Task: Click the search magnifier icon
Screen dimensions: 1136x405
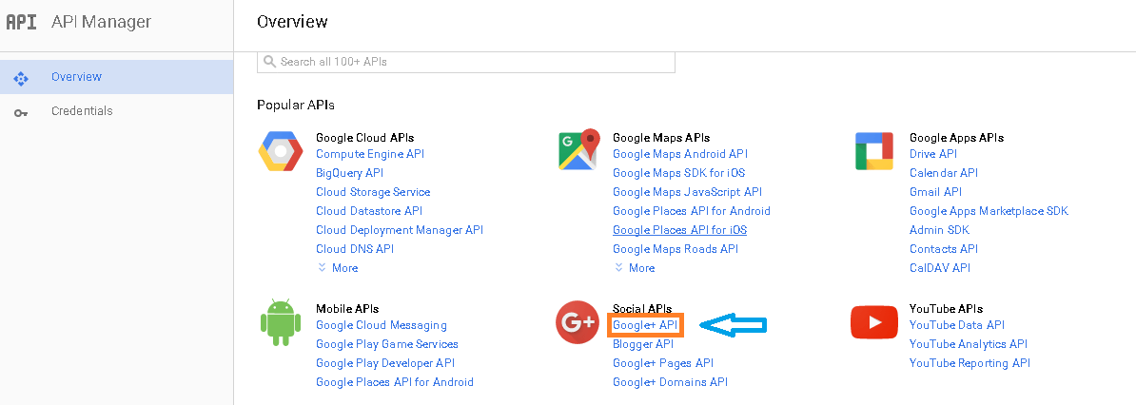Action: tap(269, 62)
